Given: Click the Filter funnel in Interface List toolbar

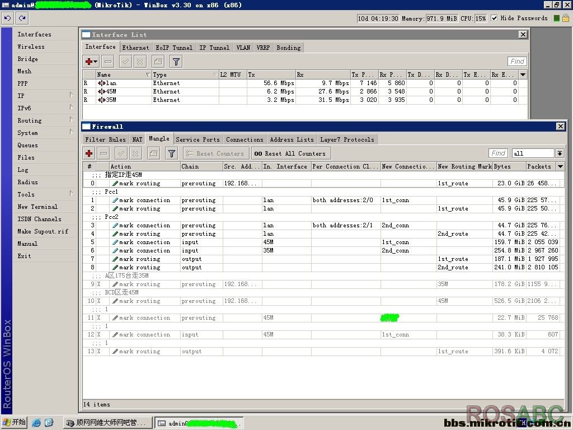Looking at the screenshot, I should [x=176, y=62].
